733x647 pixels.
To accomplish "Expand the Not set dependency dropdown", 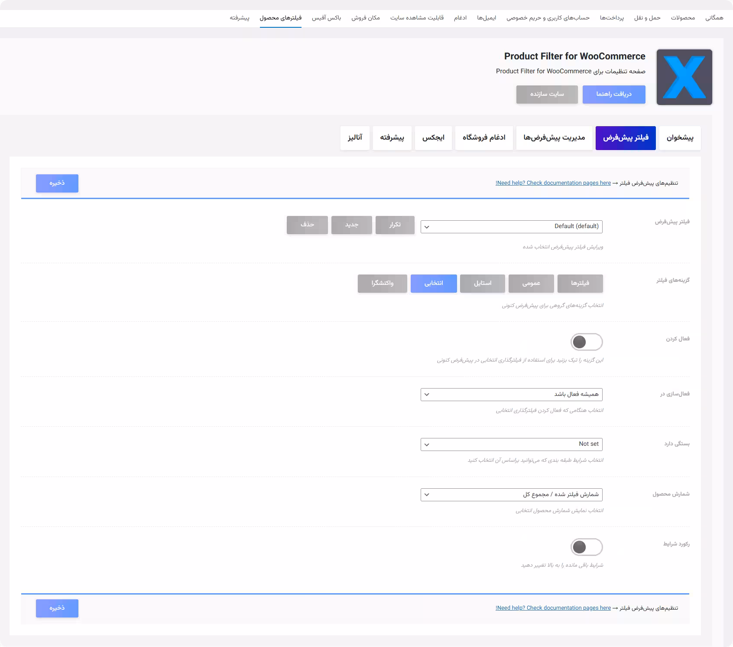I will [512, 444].
